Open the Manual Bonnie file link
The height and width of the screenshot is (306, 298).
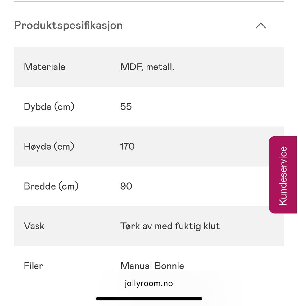(x=152, y=266)
